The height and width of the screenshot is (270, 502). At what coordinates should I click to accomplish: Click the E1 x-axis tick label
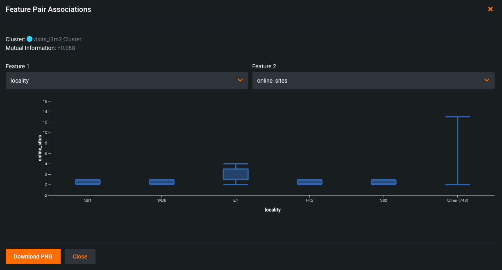pyautogui.click(x=236, y=201)
